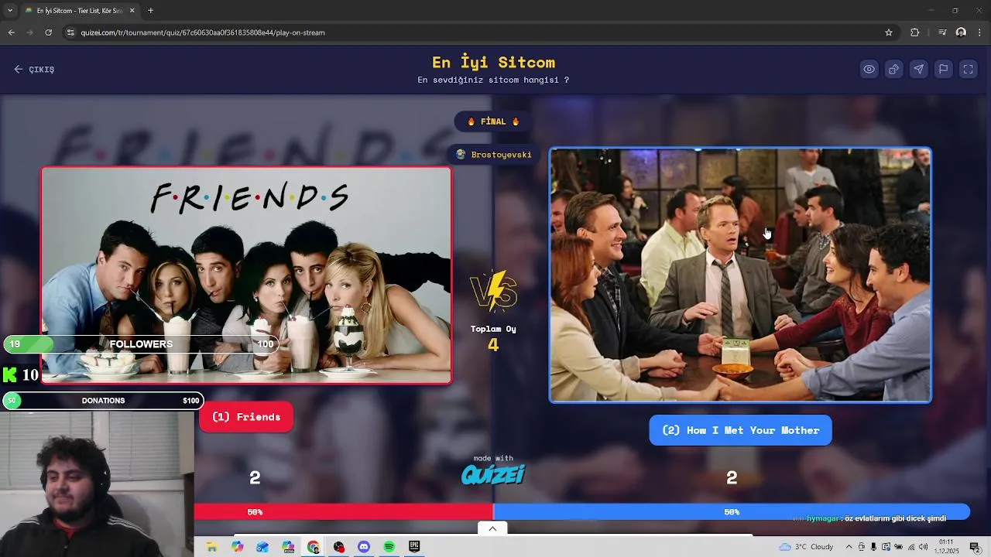Open the Chrome profile avatar
The image size is (991, 557).
click(961, 32)
